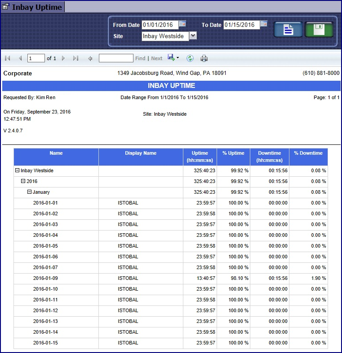Image resolution: width=342 pixels, height=353 pixels.
Task: Click the Find link in toolbar
Action: [140, 58]
